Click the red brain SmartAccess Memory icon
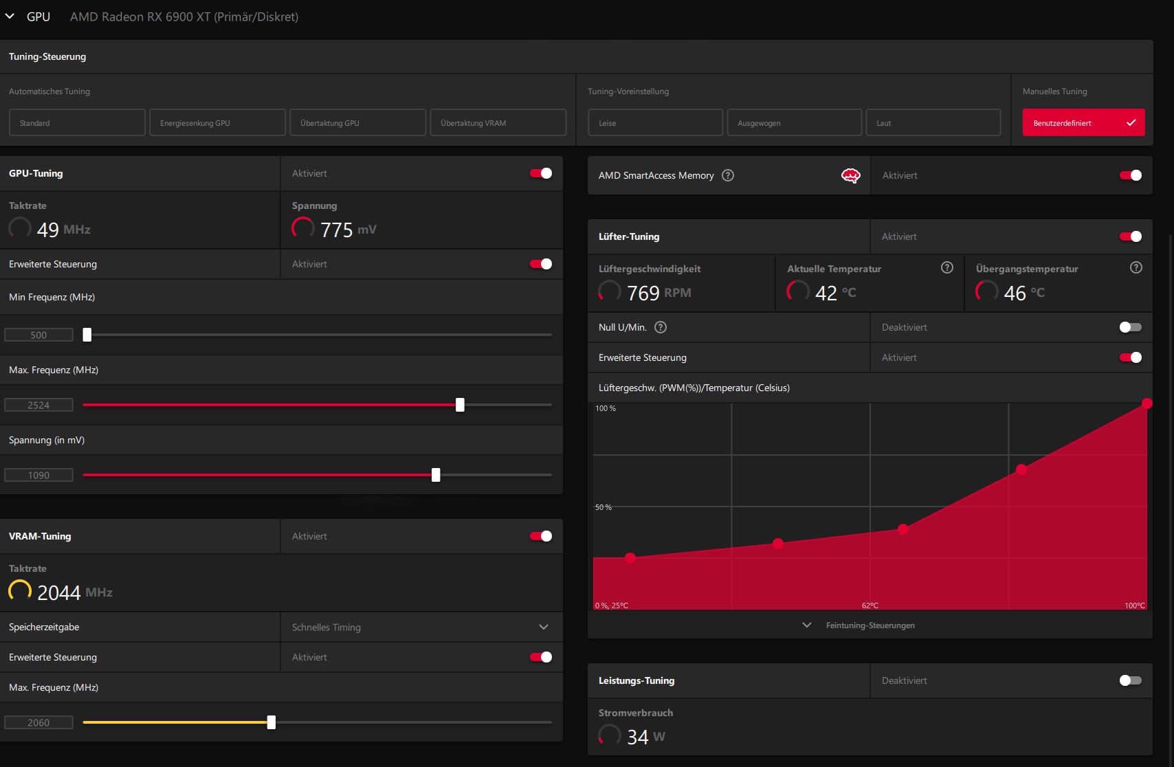The width and height of the screenshot is (1174, 767). tap(851, 176)
